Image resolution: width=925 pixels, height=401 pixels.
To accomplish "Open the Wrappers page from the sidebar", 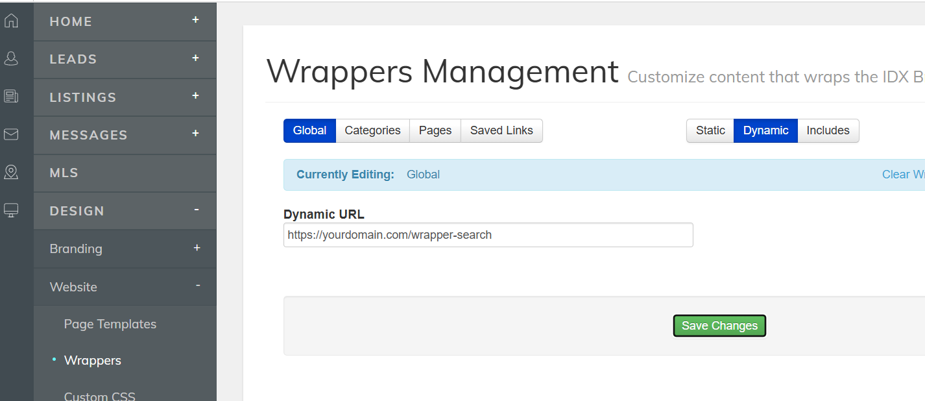I will [92, 360].
